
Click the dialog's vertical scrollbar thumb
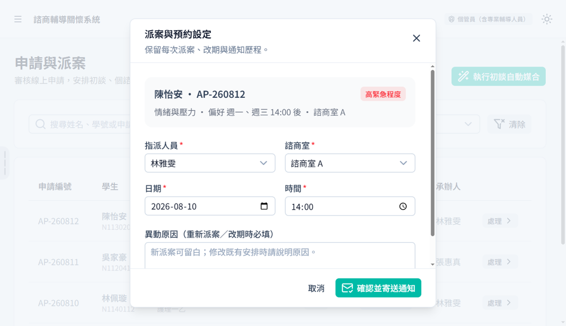(x=432, y=153)
